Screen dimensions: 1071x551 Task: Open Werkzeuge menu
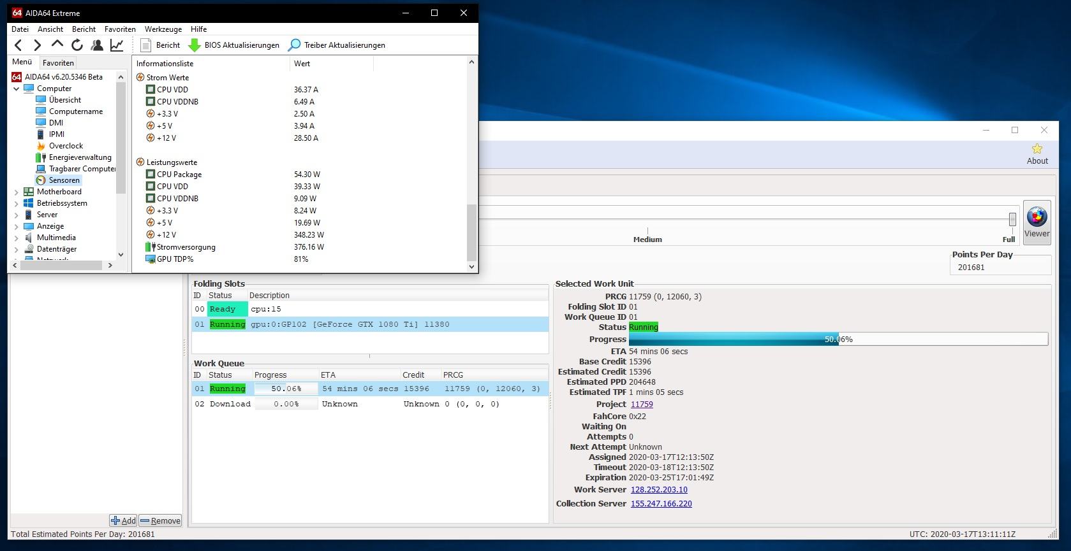(x=163, y=29)
